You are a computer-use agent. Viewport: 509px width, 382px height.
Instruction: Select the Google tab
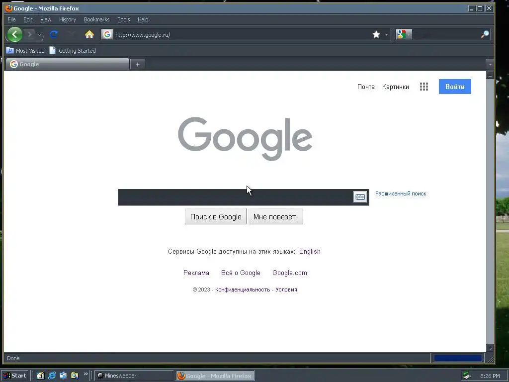[x=68, y=64]
